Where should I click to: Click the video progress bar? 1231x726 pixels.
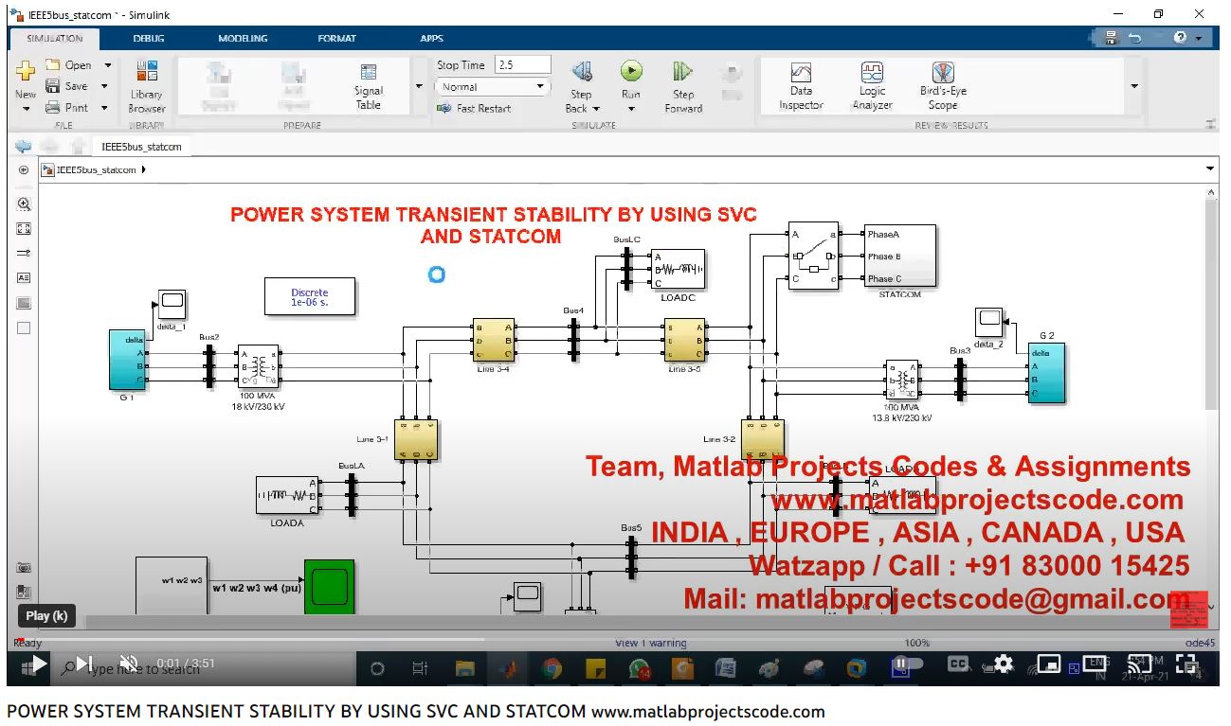coord(606,638)
